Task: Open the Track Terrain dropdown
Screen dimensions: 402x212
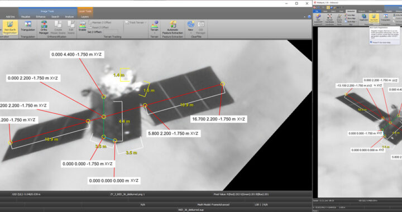Action: (135, 22)
